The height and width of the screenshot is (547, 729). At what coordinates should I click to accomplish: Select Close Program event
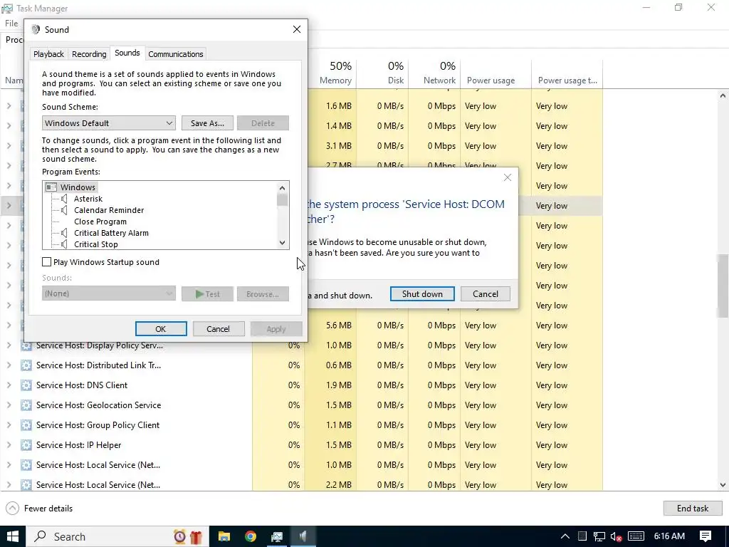pos(100,222)
